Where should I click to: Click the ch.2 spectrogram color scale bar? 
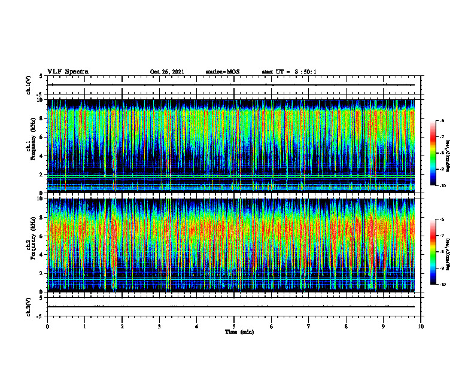click(433, 252)
